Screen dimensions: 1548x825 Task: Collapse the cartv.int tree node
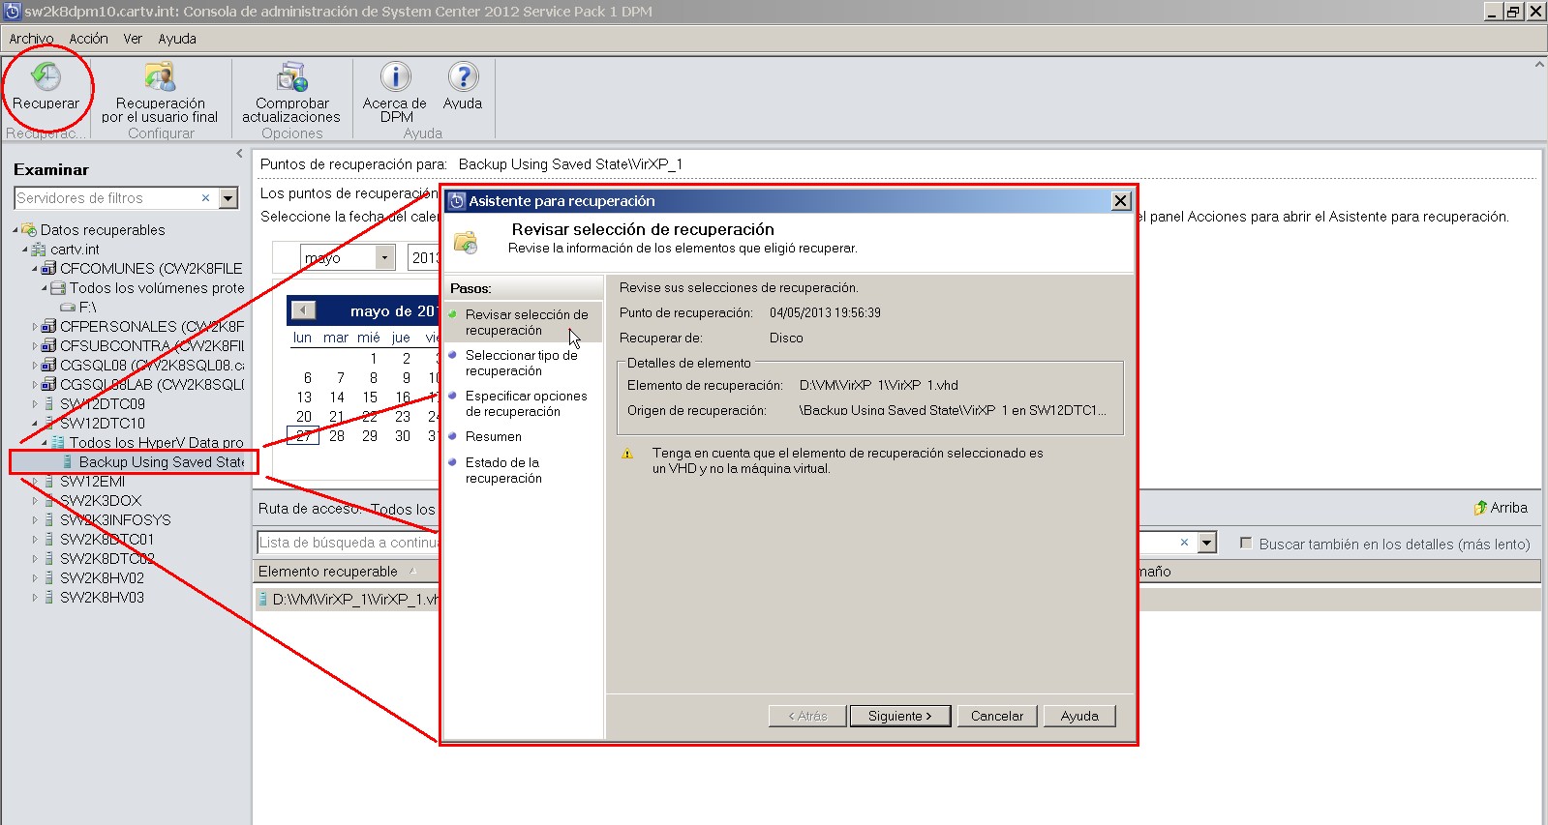[x=25, y=250]
